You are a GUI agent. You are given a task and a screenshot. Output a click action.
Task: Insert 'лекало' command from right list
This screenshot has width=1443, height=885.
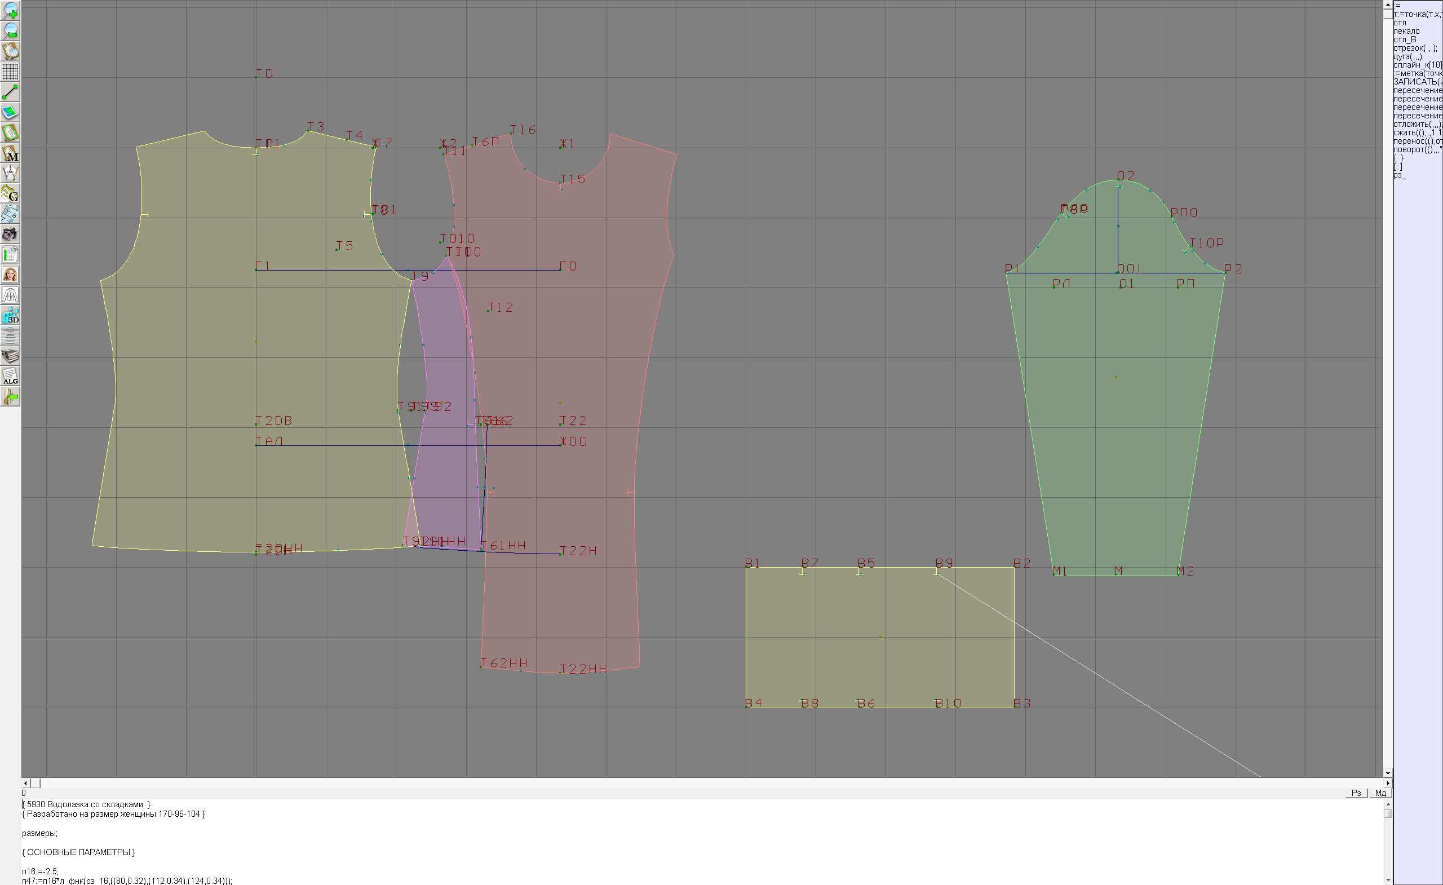(1407, 31)
